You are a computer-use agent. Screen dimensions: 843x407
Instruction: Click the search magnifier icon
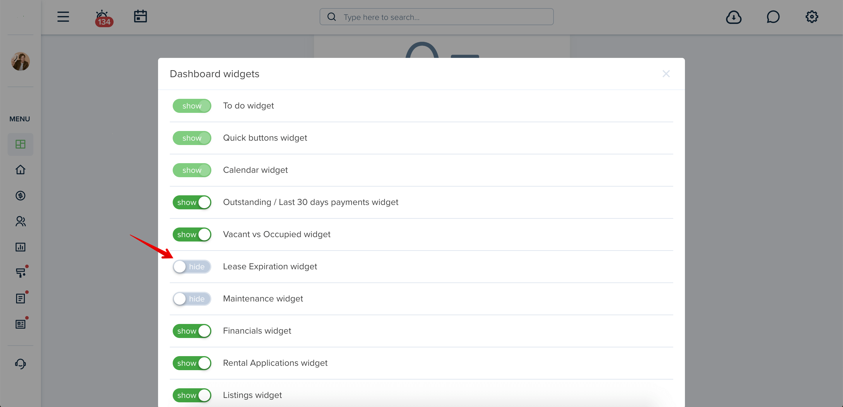point(332,17)
